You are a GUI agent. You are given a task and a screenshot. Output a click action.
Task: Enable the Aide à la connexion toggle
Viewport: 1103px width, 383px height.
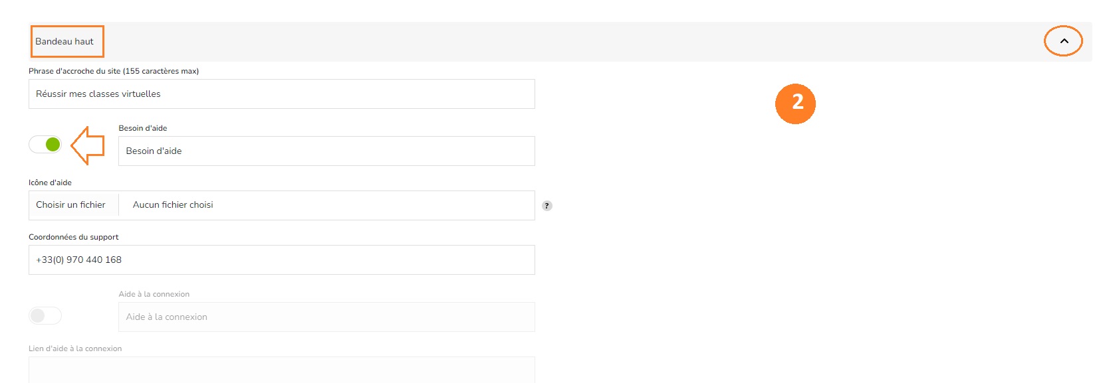[45, 316]
